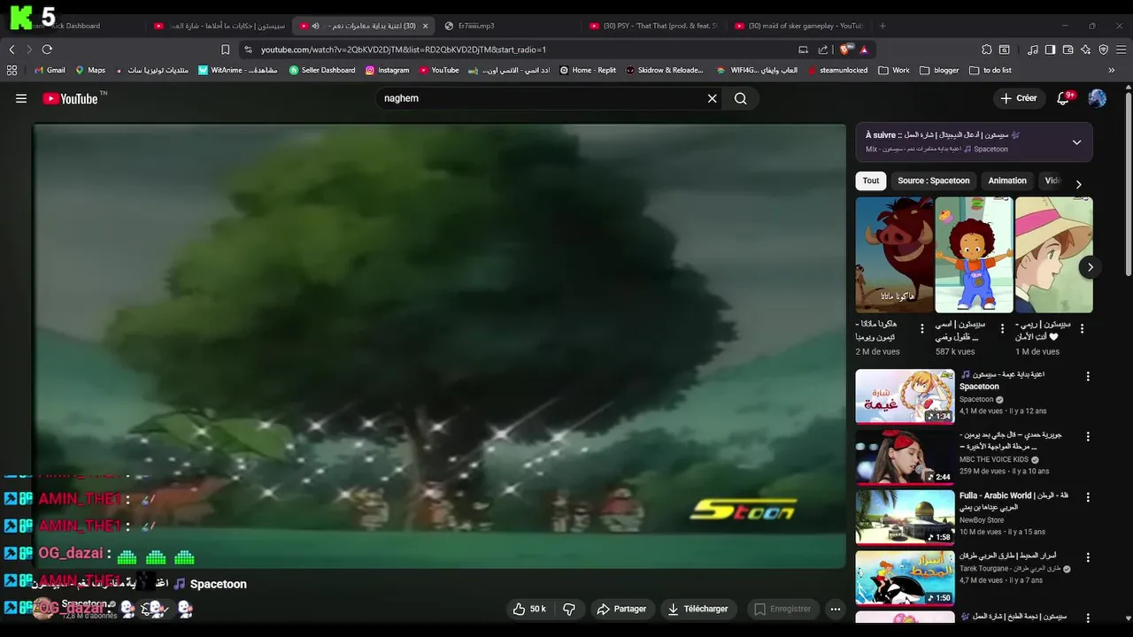1133x637 pixels.
Task: Save the video with Enregistrer
Action: [x=782, y=609]
